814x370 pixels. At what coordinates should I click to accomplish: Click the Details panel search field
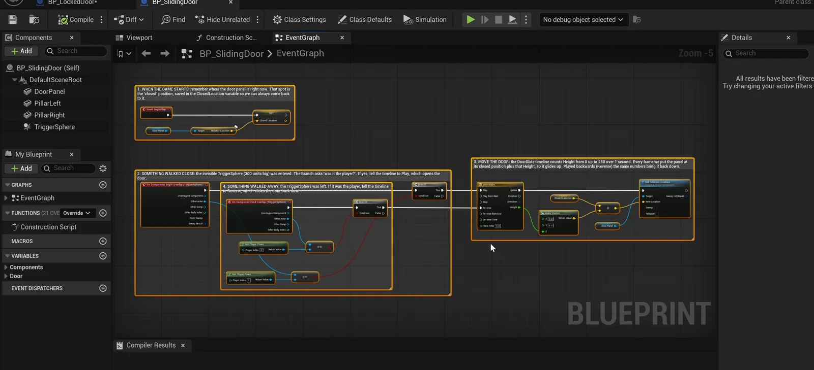(766, 53)
